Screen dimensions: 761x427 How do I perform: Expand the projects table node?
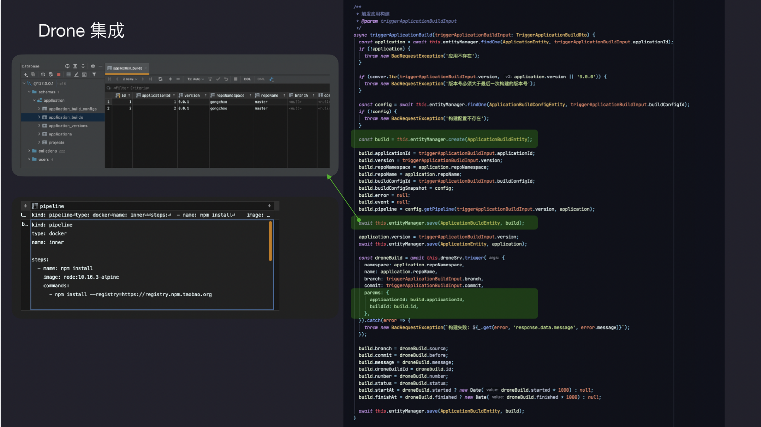click(x=39, y=142)
